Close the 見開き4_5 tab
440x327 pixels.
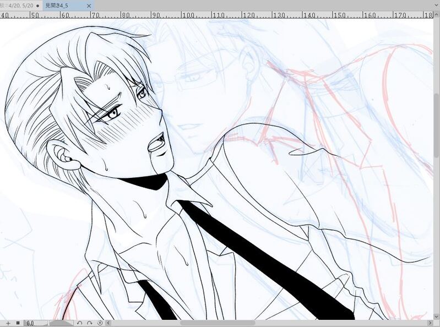89,6
